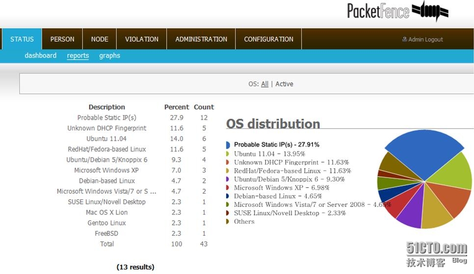
Task: Filter OS report by All
Action: point(265,84)
